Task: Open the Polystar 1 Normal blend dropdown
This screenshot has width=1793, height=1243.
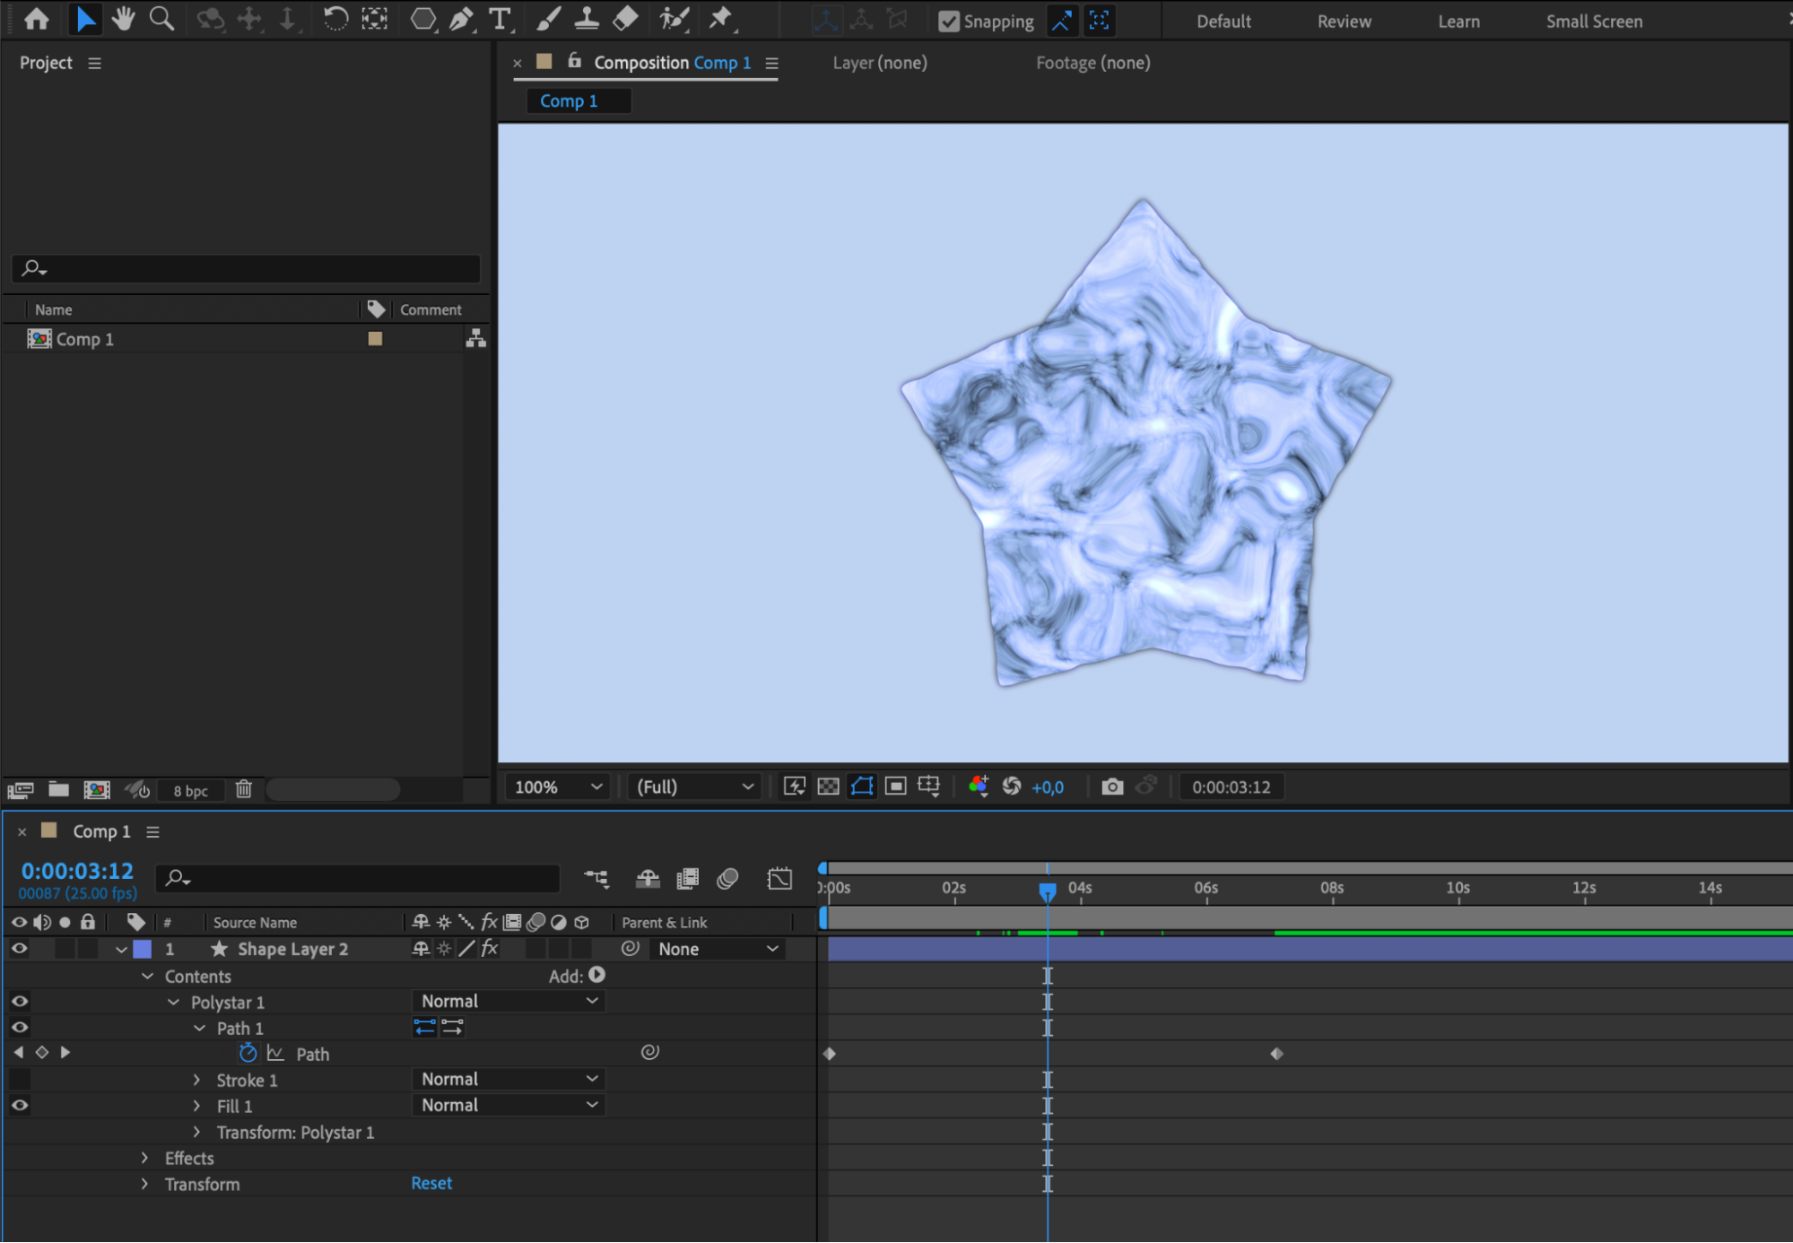Action: (x=509, y=1001)
